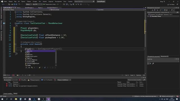This screenshot has width=180, height=101.
Task: Expand the Assembly-CSharp node in Solution Explorer
Action: point(148,16)
